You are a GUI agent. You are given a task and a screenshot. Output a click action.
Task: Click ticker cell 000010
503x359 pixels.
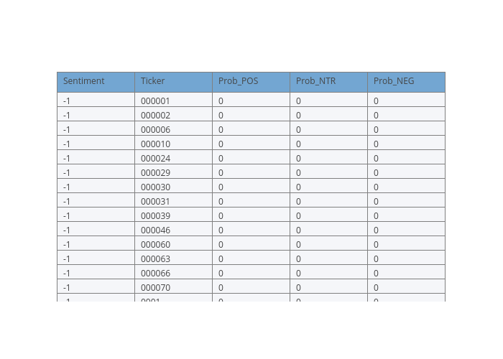point(155,144)
